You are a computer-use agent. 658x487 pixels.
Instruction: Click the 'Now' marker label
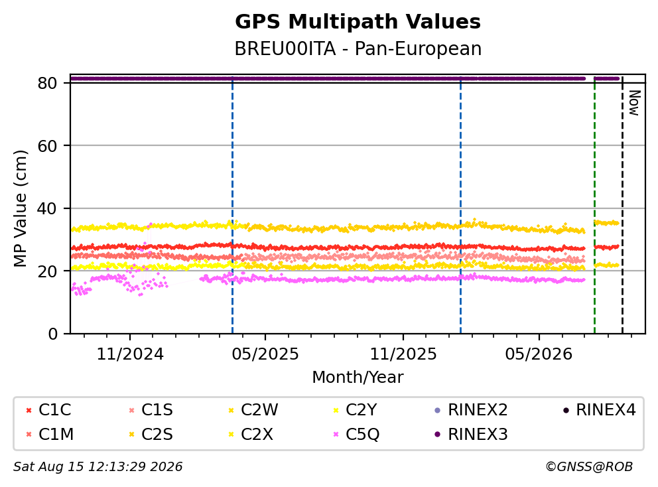633,103
